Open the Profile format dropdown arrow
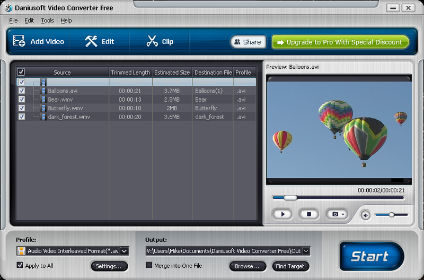 pyautogui.click(x=124, y=251)
